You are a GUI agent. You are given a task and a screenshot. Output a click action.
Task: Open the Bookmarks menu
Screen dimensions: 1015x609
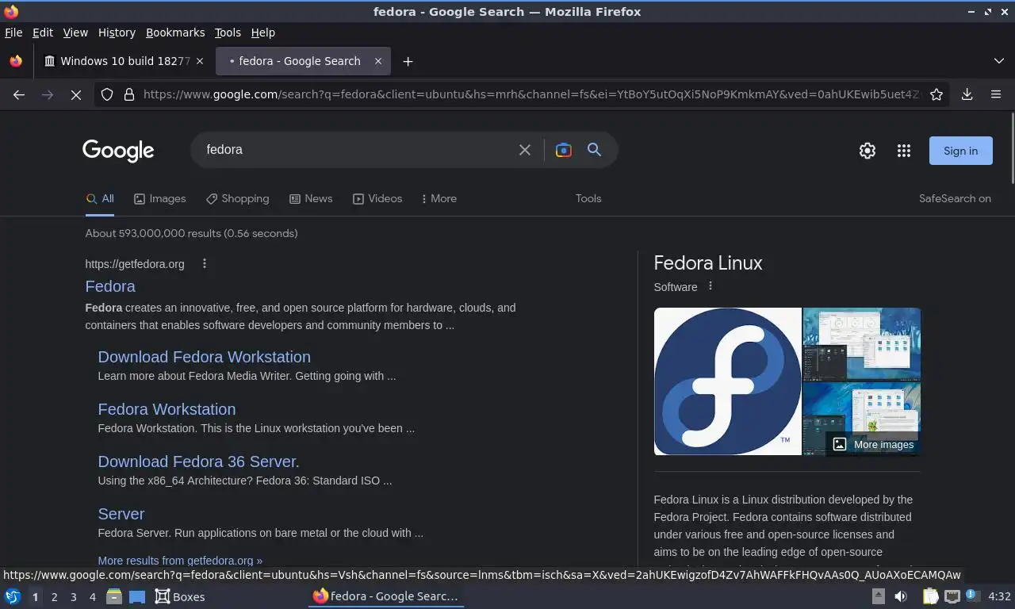[175, 33]
